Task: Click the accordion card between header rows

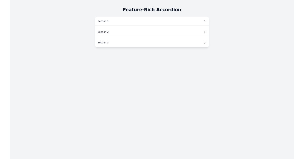Action: click(x=152, y=26)
